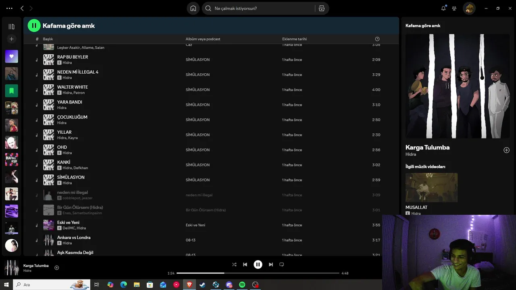The image size is (516, 290).
Task: Open File Explorer from the taskbar
Action: [x=137, y=285]
